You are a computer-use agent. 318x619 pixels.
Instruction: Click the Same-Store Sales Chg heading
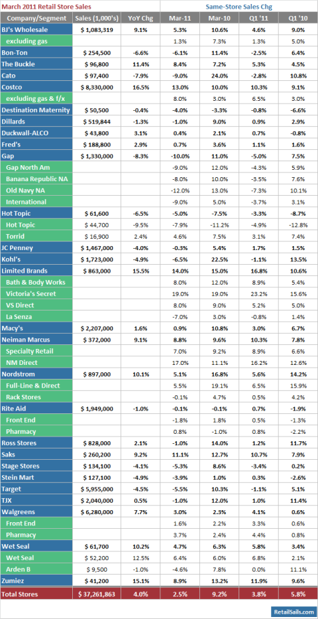point(238,7)
